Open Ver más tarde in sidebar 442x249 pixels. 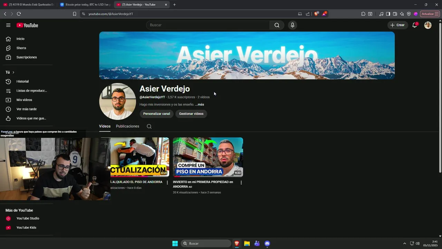point(26,109)
